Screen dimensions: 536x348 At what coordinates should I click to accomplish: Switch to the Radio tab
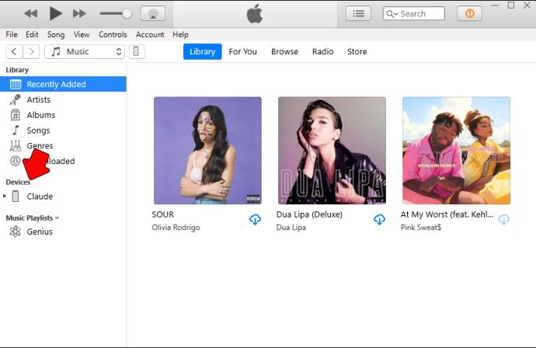tap(322, 51)
